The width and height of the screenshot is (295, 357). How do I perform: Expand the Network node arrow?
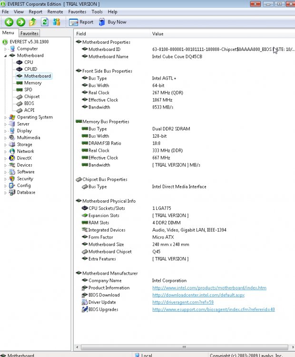(5, 152)
